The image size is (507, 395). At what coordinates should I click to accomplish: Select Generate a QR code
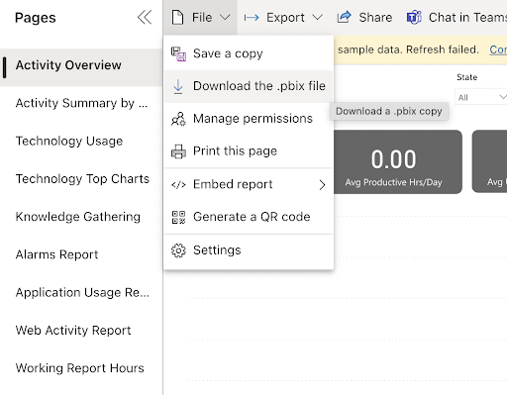[249, 217]
